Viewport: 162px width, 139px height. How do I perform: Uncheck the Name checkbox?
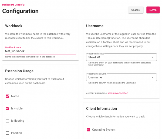(7, 96)
